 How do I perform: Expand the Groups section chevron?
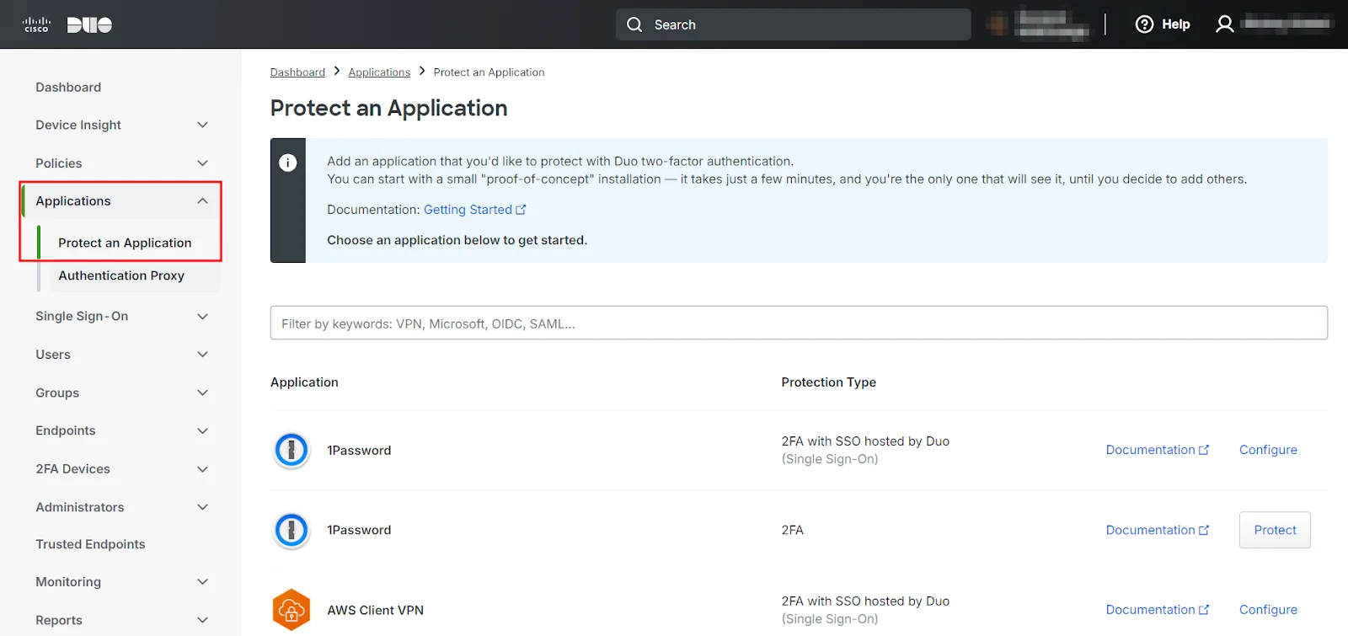(202, 393)
